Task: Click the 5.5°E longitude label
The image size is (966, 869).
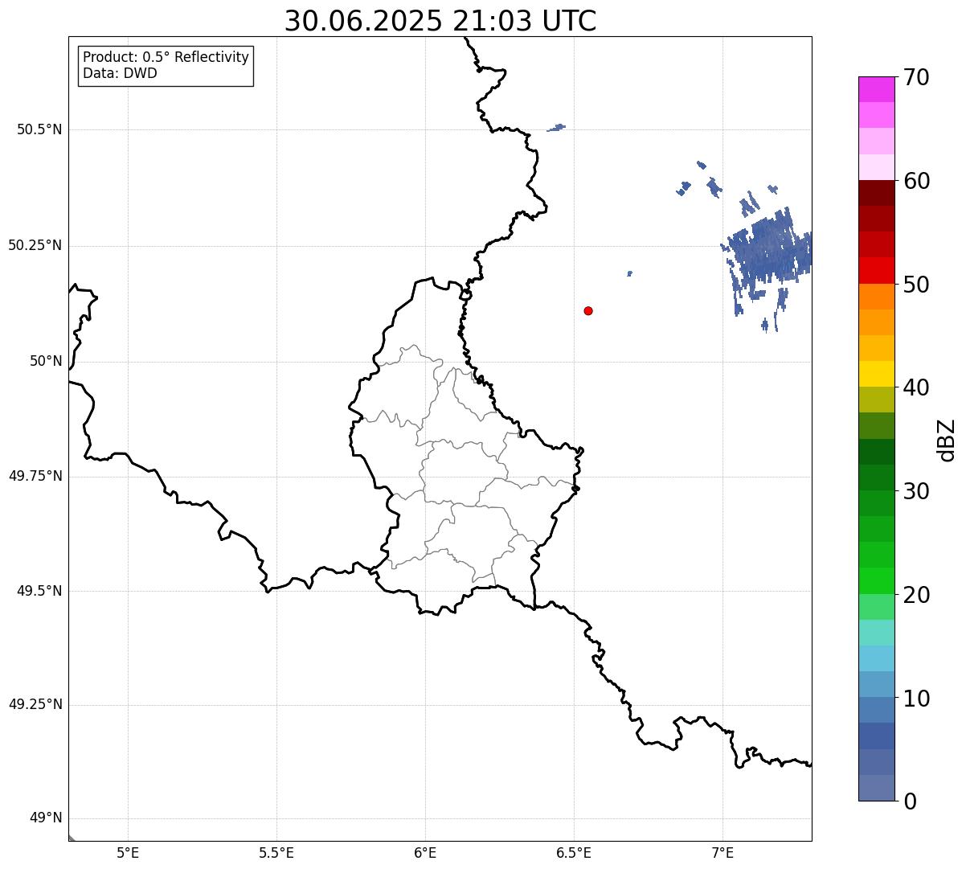Action: pos(276,852)
